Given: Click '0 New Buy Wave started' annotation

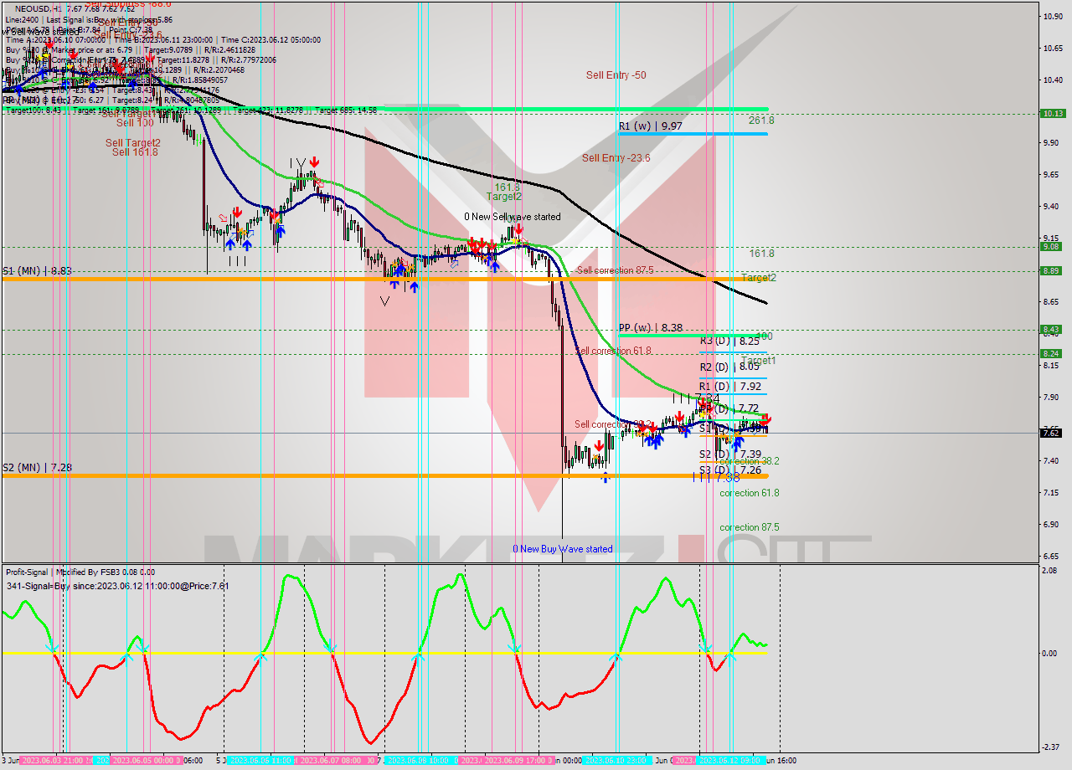Looking at the screenshot, I should (x=563, y=549).
